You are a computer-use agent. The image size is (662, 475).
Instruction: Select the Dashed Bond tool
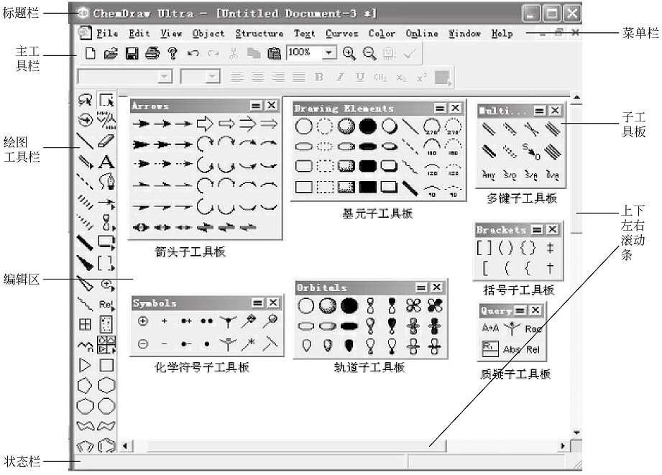(85, 181)
